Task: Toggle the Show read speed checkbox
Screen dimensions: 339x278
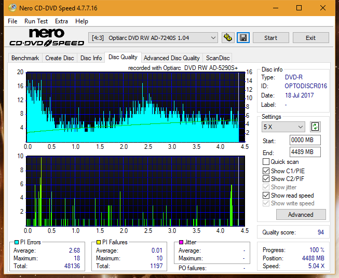Action: coord(266,195)
